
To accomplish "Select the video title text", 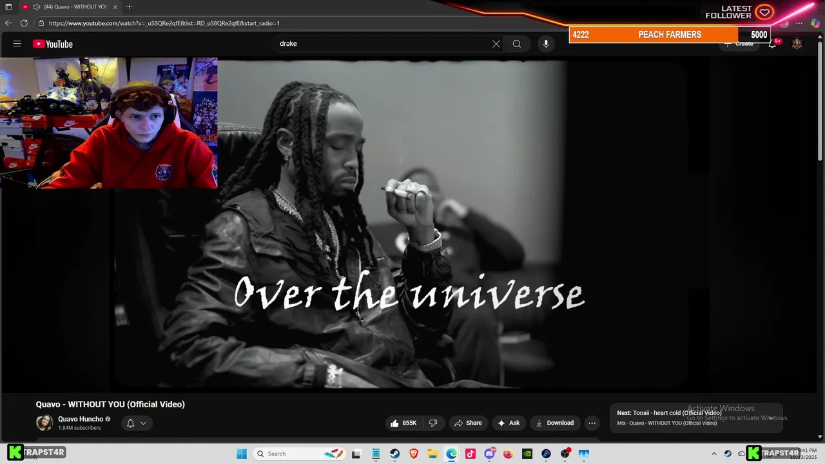I will tap(110, 404).
